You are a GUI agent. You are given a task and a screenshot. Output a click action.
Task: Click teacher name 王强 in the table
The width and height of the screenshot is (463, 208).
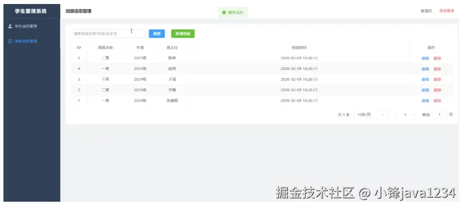[172, 80]
